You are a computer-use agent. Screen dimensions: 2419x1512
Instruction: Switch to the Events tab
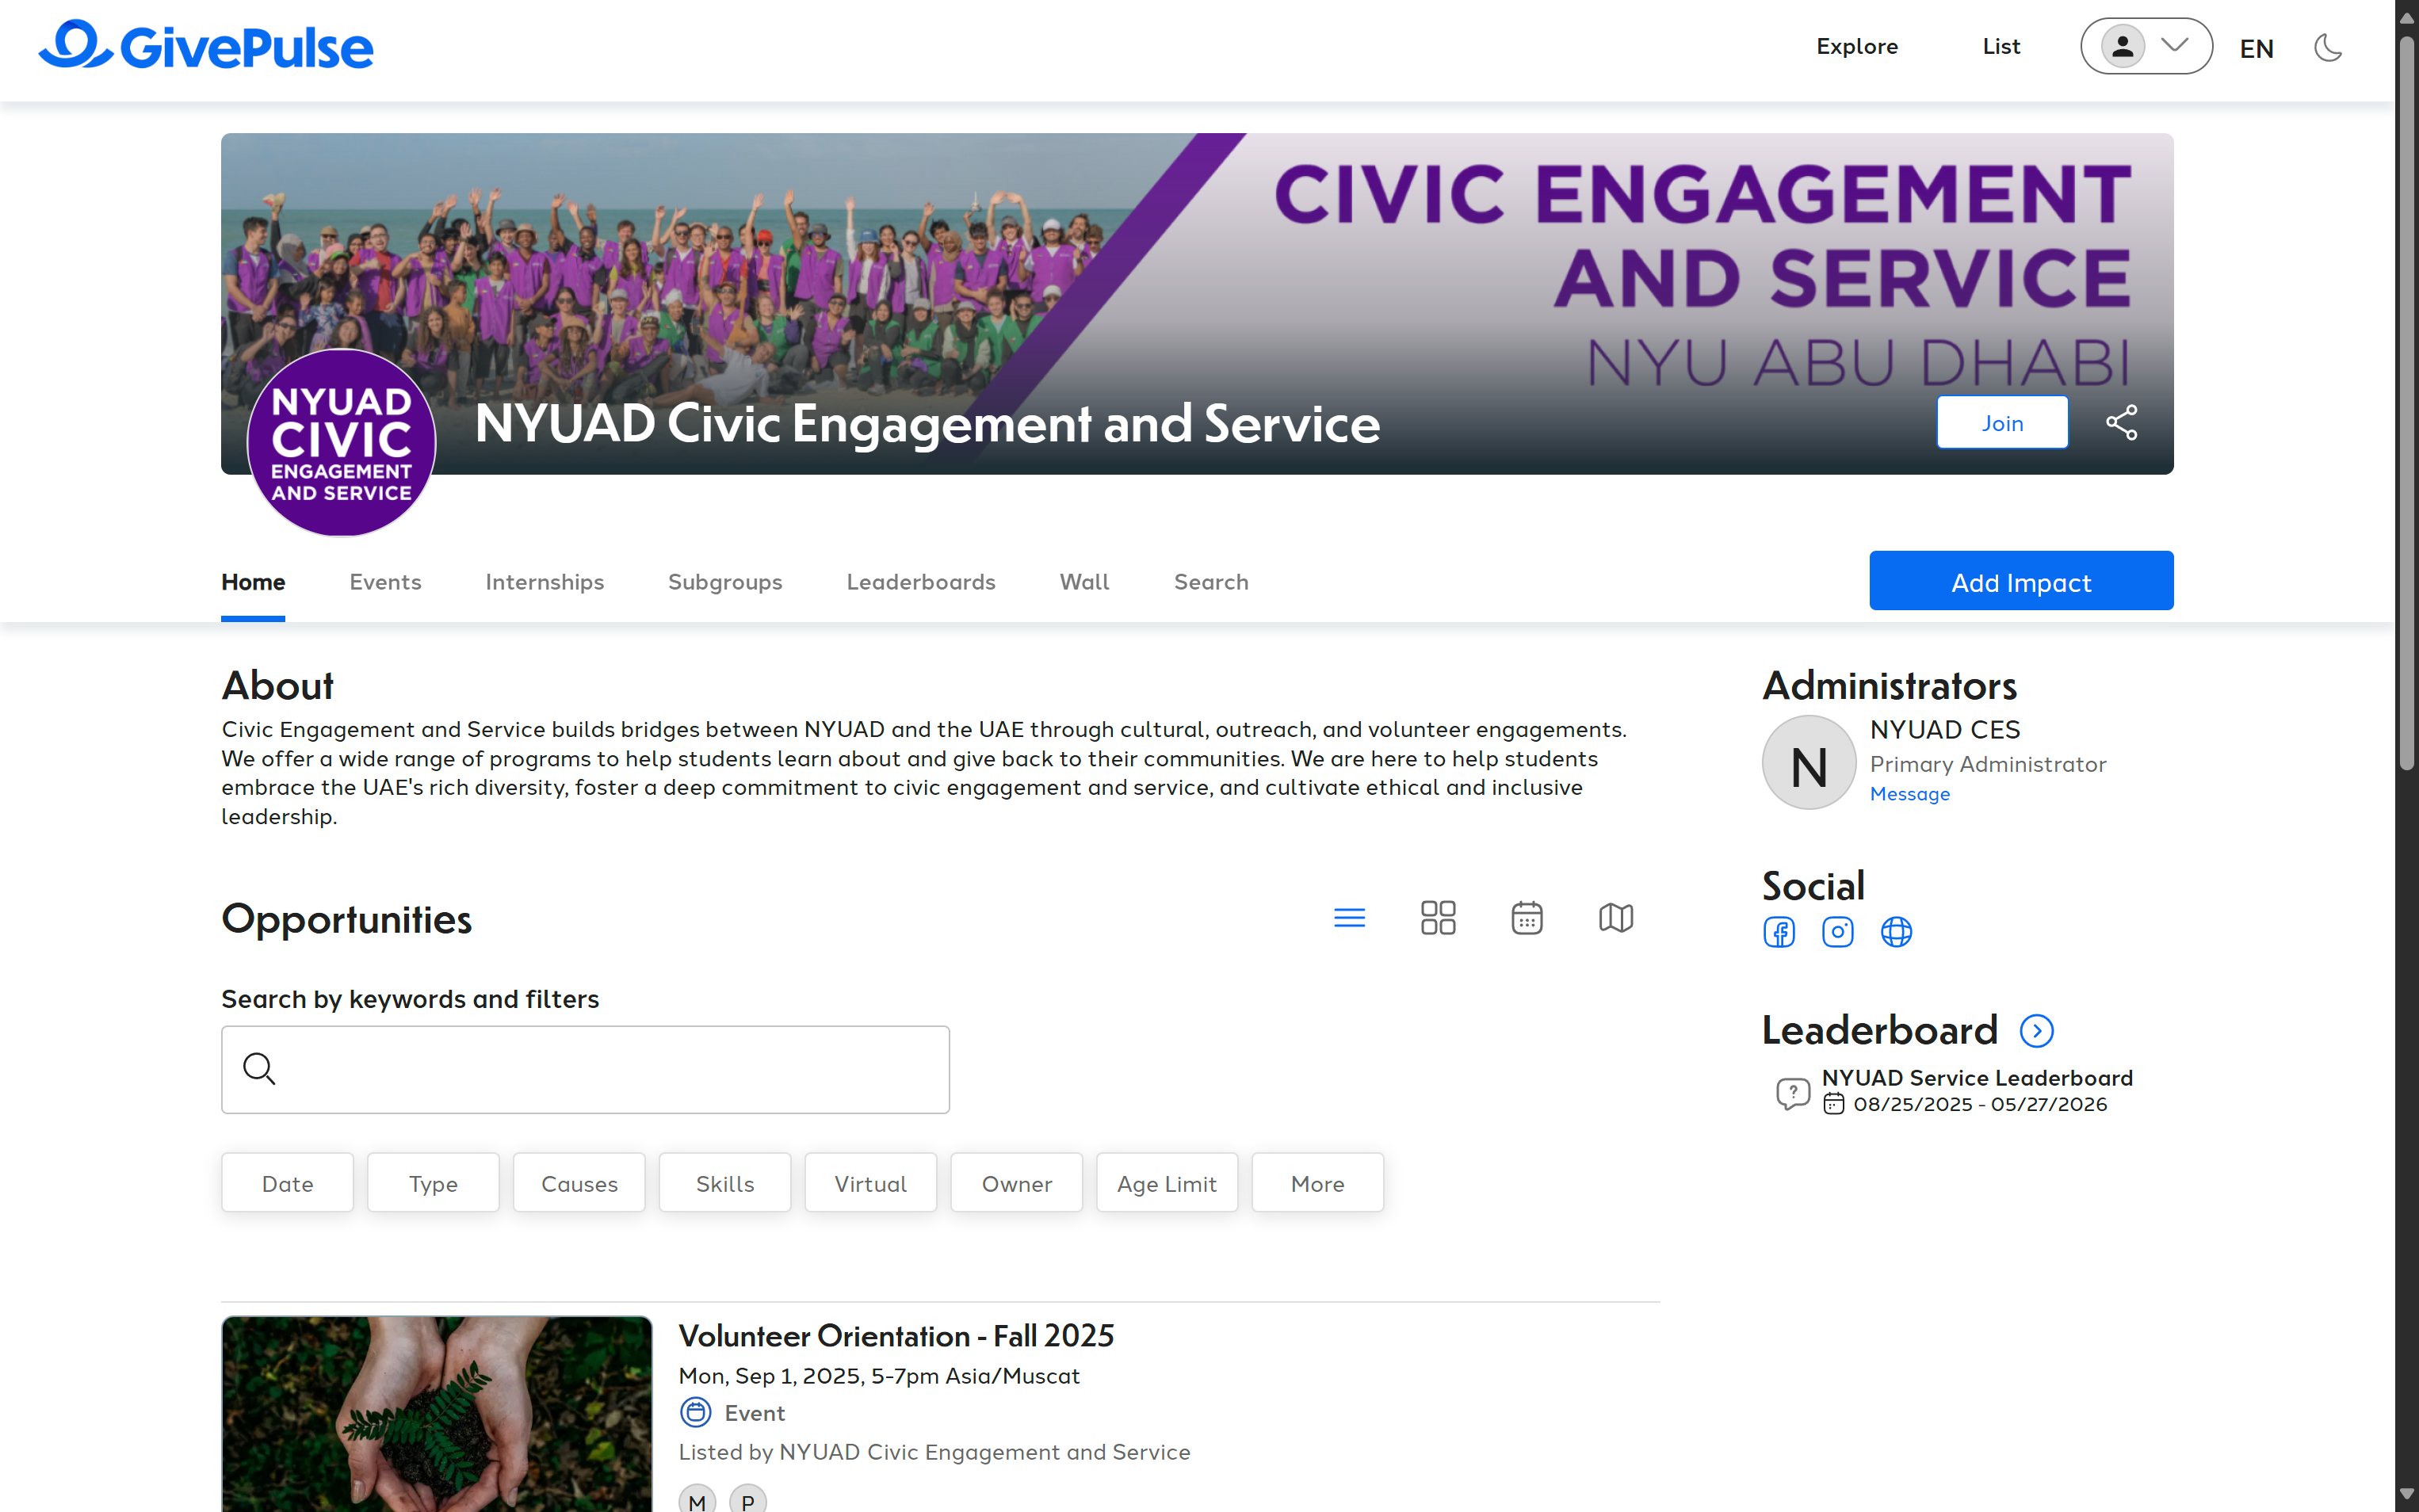coord(385,582)
